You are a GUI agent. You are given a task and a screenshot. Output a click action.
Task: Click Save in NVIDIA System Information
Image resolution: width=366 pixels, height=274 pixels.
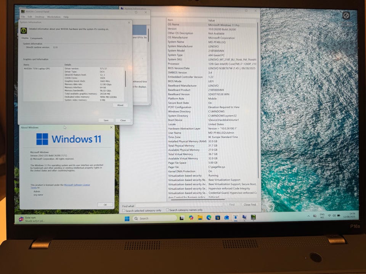pos(106,120)
